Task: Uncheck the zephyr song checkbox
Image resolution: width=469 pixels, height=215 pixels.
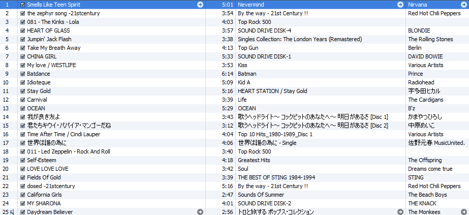Action: tap(23, 13)
